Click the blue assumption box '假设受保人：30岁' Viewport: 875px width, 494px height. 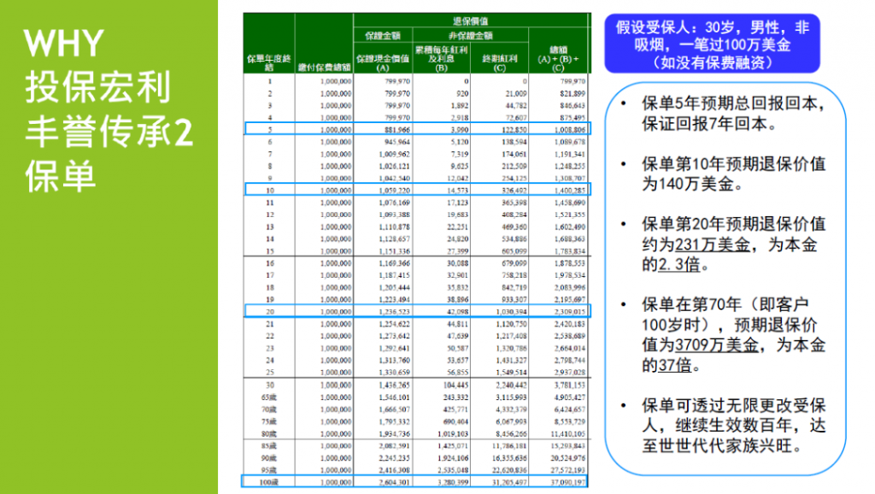coord(712,44)
